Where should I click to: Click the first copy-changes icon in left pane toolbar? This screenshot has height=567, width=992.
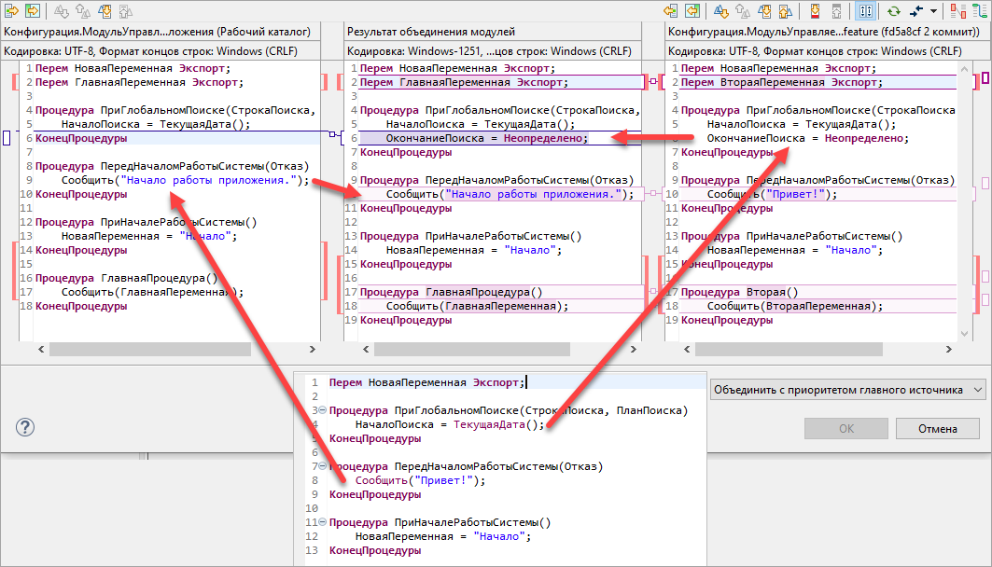(x=11, y=11)
